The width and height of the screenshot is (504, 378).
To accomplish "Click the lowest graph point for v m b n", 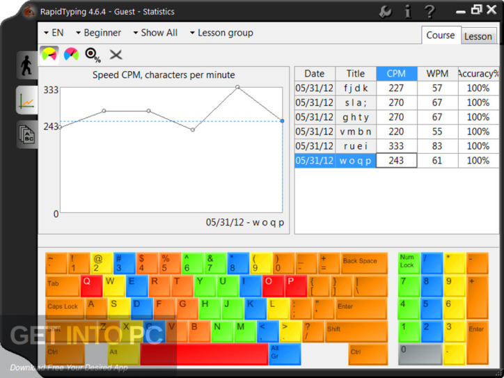I will click(x=193, y=130).
